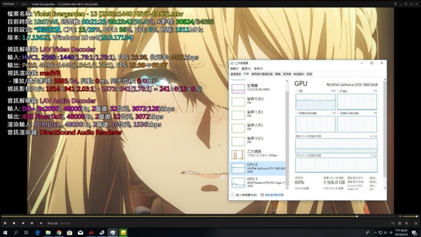Select Disk 0 (D:) in sidebar
Viewport: 421px width, 237px height.
pyautogui.click(x=257, y=101)
